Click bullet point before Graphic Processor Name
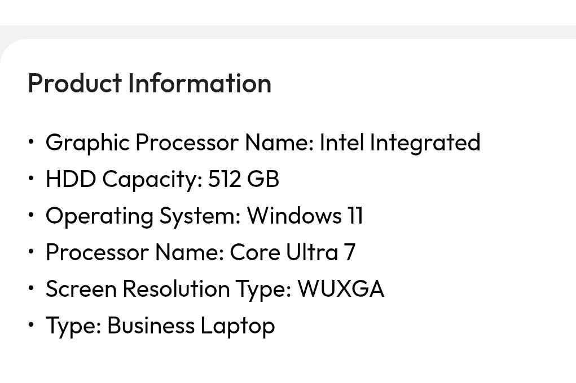Viewport: 576px width, 383px height. click(31, 142)
